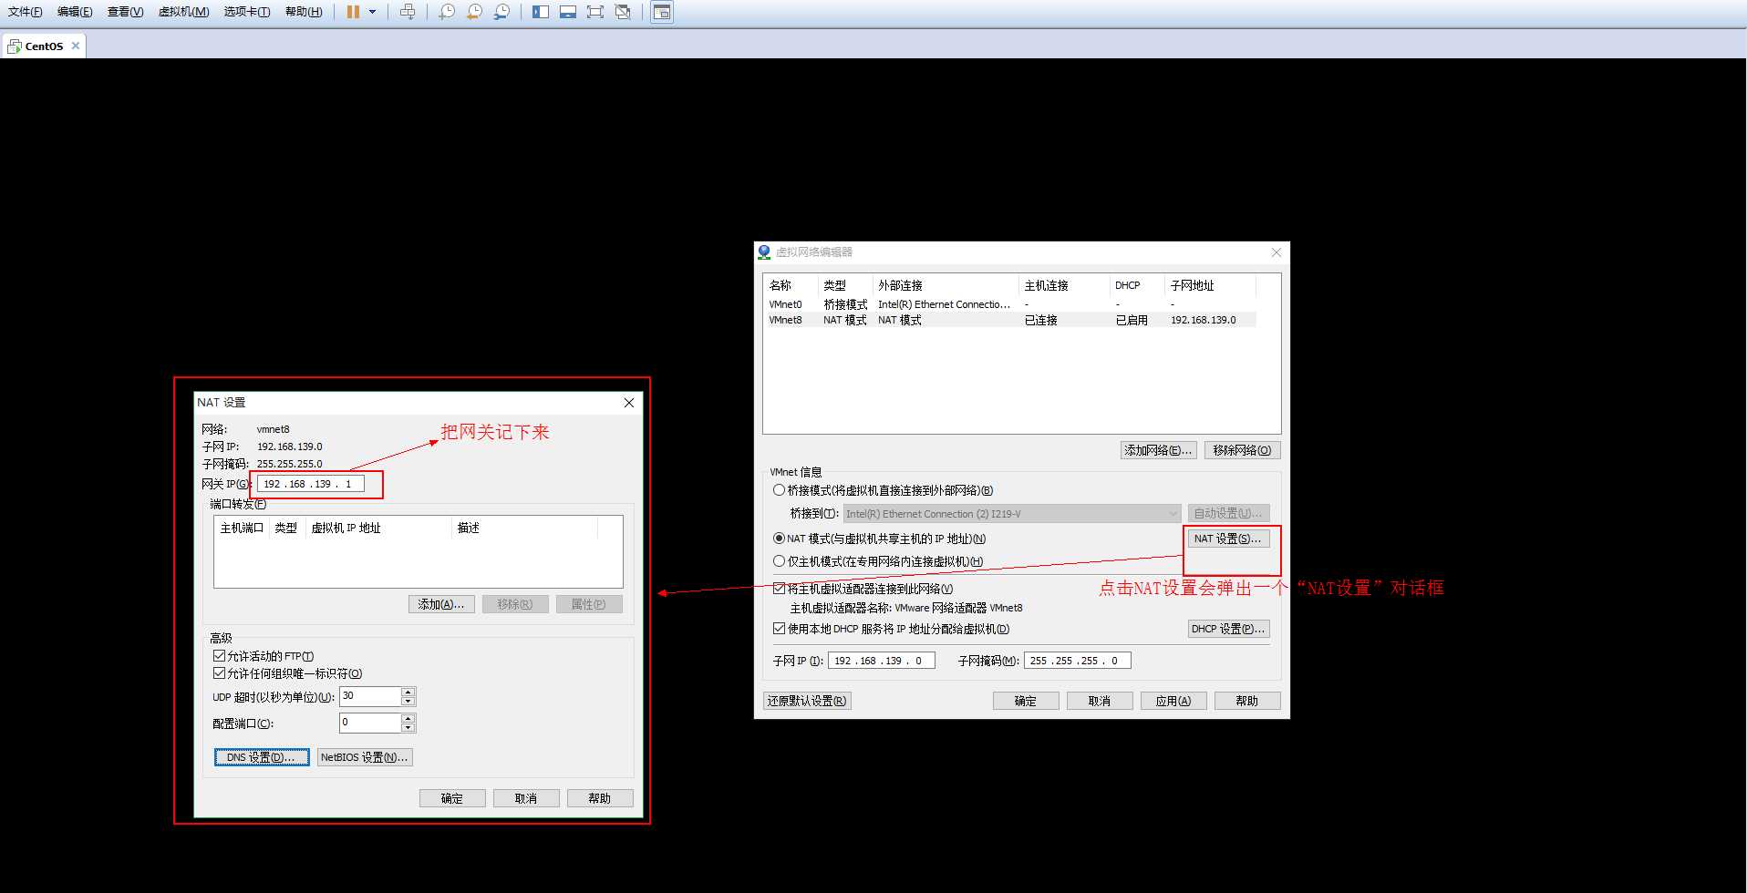Cancel the NAT 设置 dialog with 取消
The height and width of the screenshot is (893, 1747).
point(526,798)
